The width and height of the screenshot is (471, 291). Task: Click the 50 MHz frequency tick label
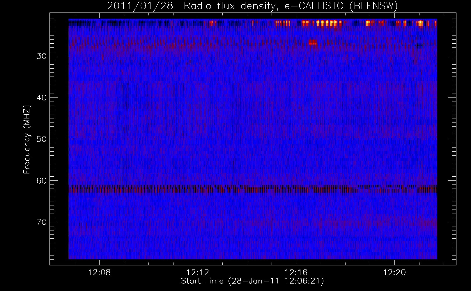click(x=42, y=139)
